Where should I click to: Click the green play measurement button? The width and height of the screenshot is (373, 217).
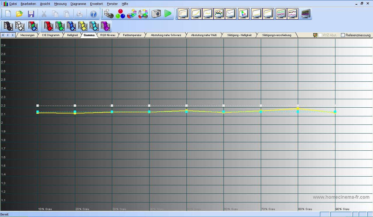(168, 14)
